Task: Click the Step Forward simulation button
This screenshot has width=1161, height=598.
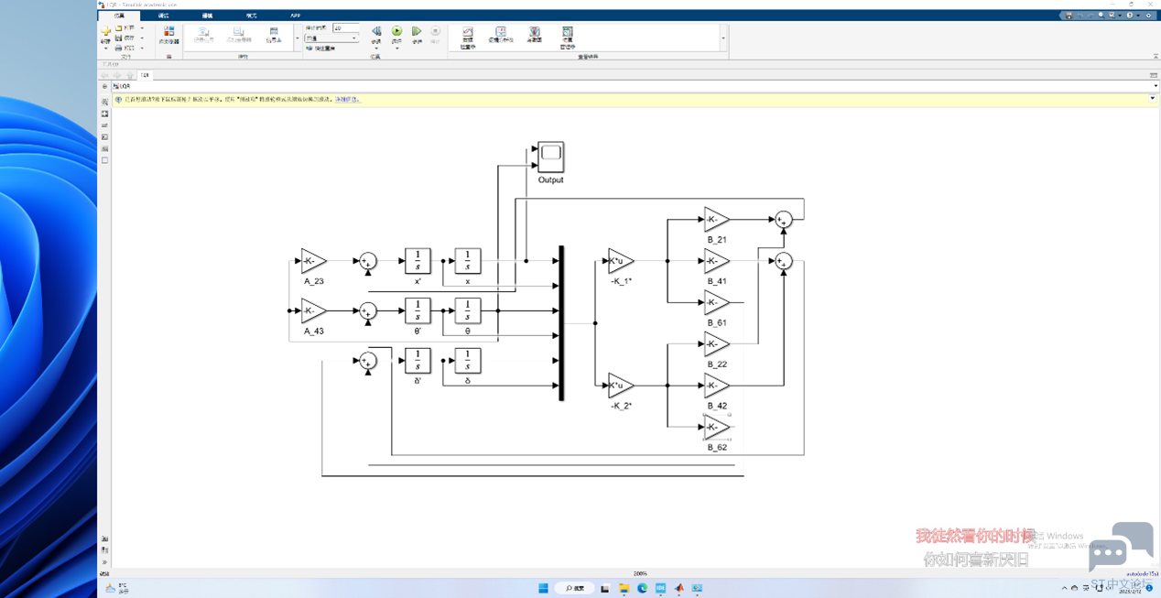Action: [x=417, y=31]
